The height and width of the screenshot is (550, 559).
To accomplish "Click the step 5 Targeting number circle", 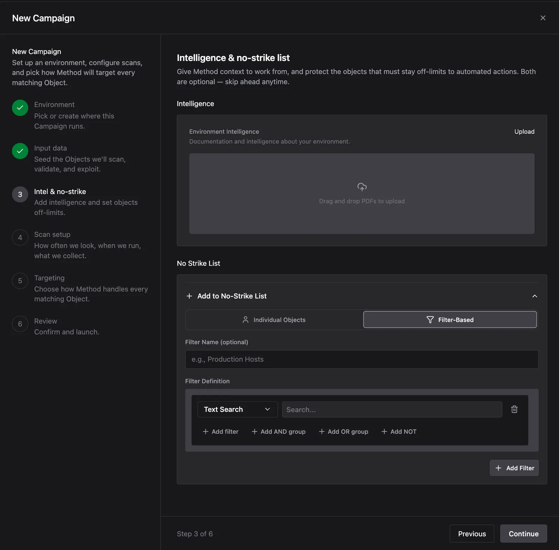I will pyautogui.click(x=20, y=281).
